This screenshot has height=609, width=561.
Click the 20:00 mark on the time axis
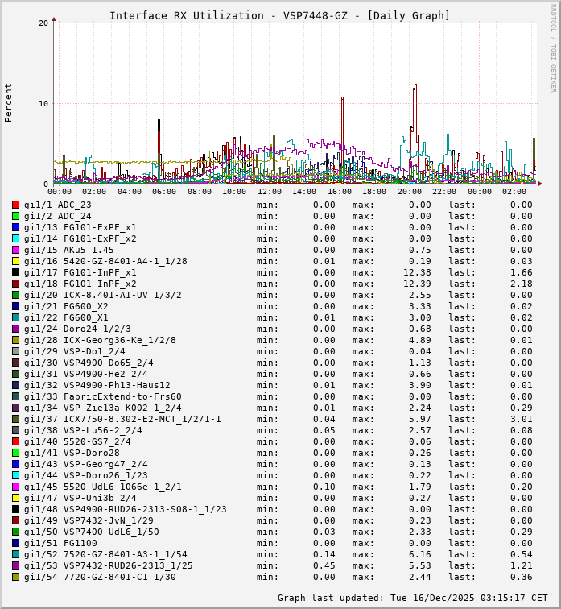[x=410, y=192]
